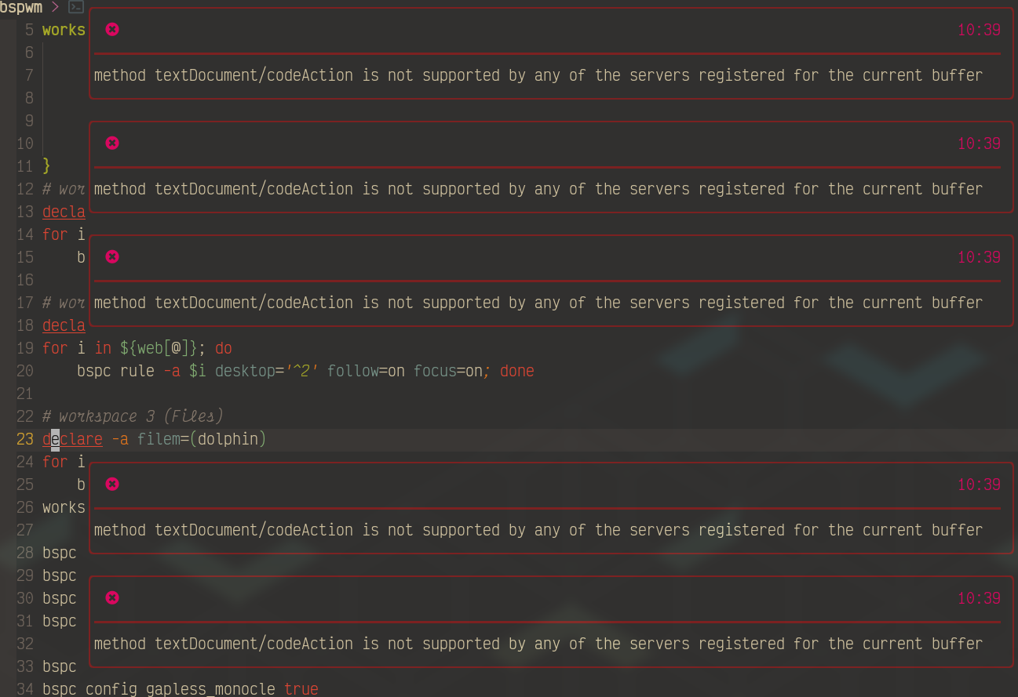Viewport: 1018px width, 697px height.
Task: Click the pink error icon in the topmost notification
Action: click(x=112, y=29)
